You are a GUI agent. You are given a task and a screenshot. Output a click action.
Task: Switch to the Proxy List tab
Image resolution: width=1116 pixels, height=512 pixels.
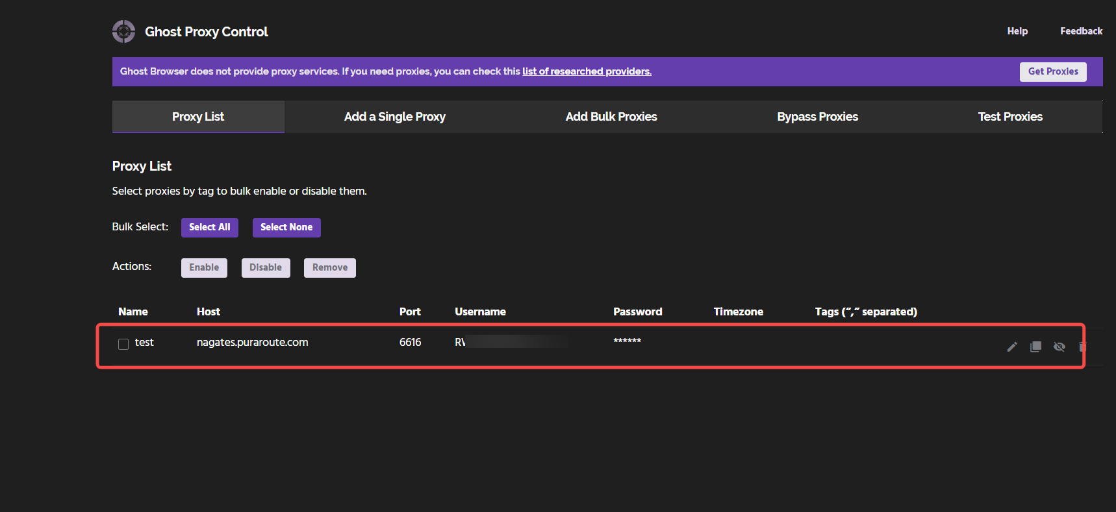pyautogui.click(x=198, y=117)
